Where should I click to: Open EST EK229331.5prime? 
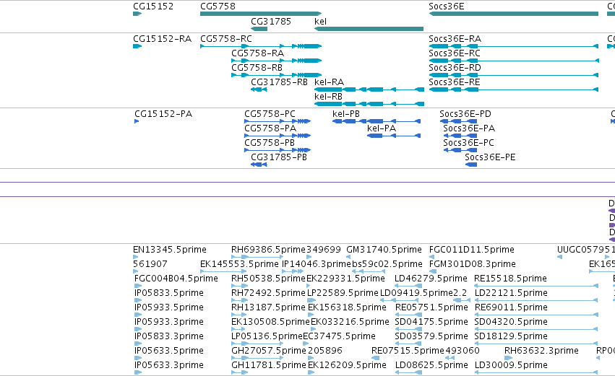(x=345, y=279)
